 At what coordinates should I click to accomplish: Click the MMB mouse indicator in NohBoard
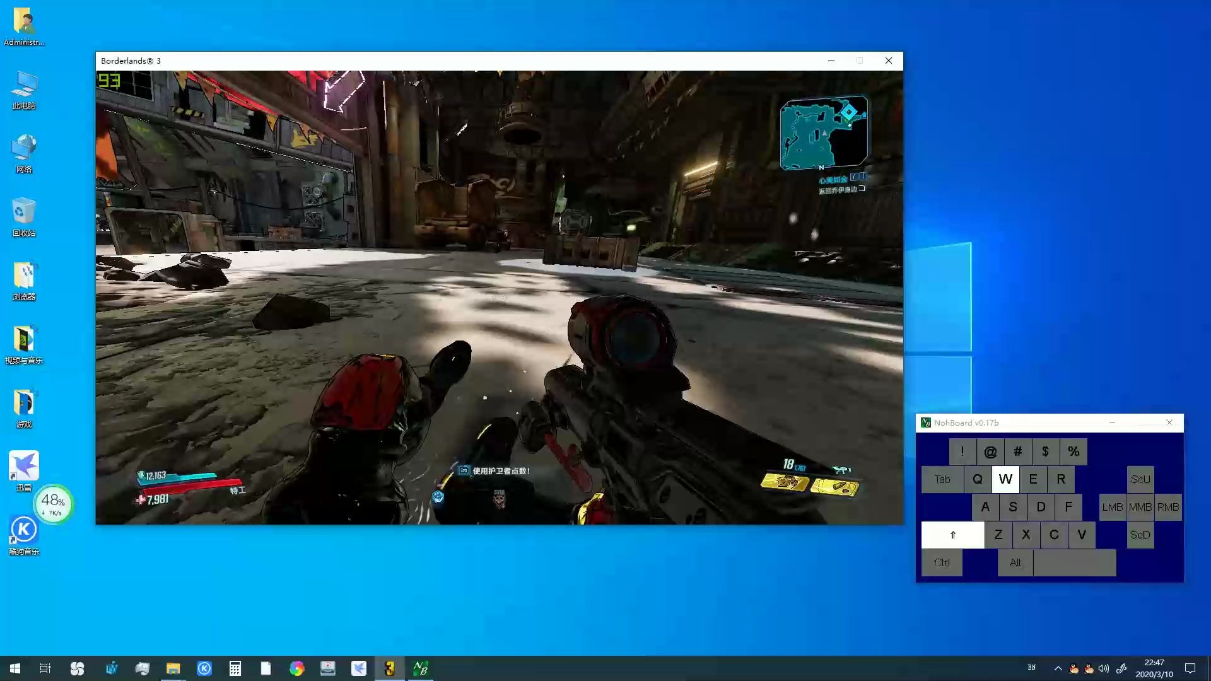pyautogui.click(x=1140, y=507)
